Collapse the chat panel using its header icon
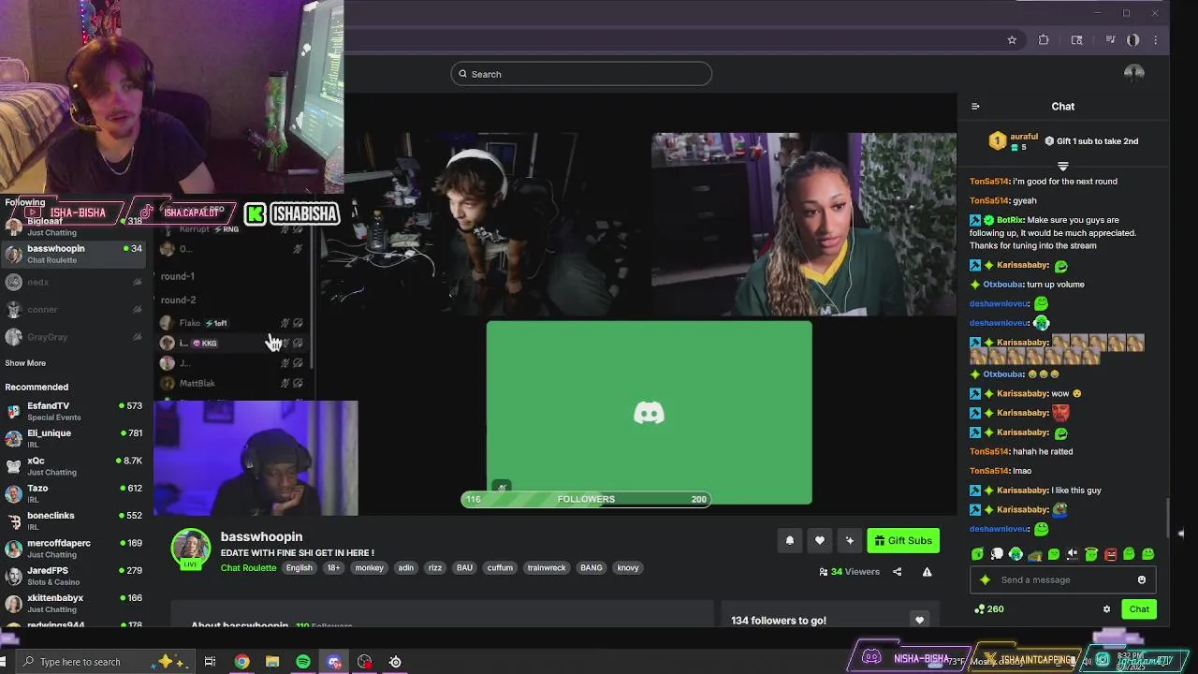Image resolution: width=1198 pixels, height=674 pixels. pyautogui.click(x=975, y=107)
